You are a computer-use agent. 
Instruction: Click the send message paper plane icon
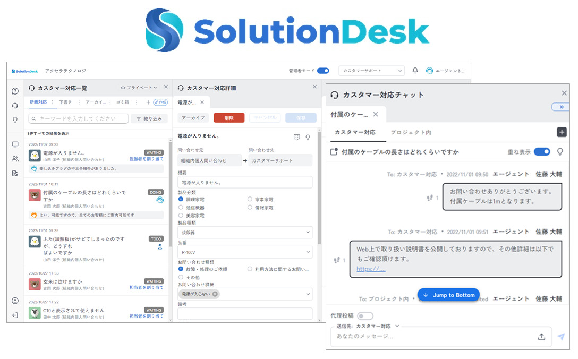click(x=561, y=337)
